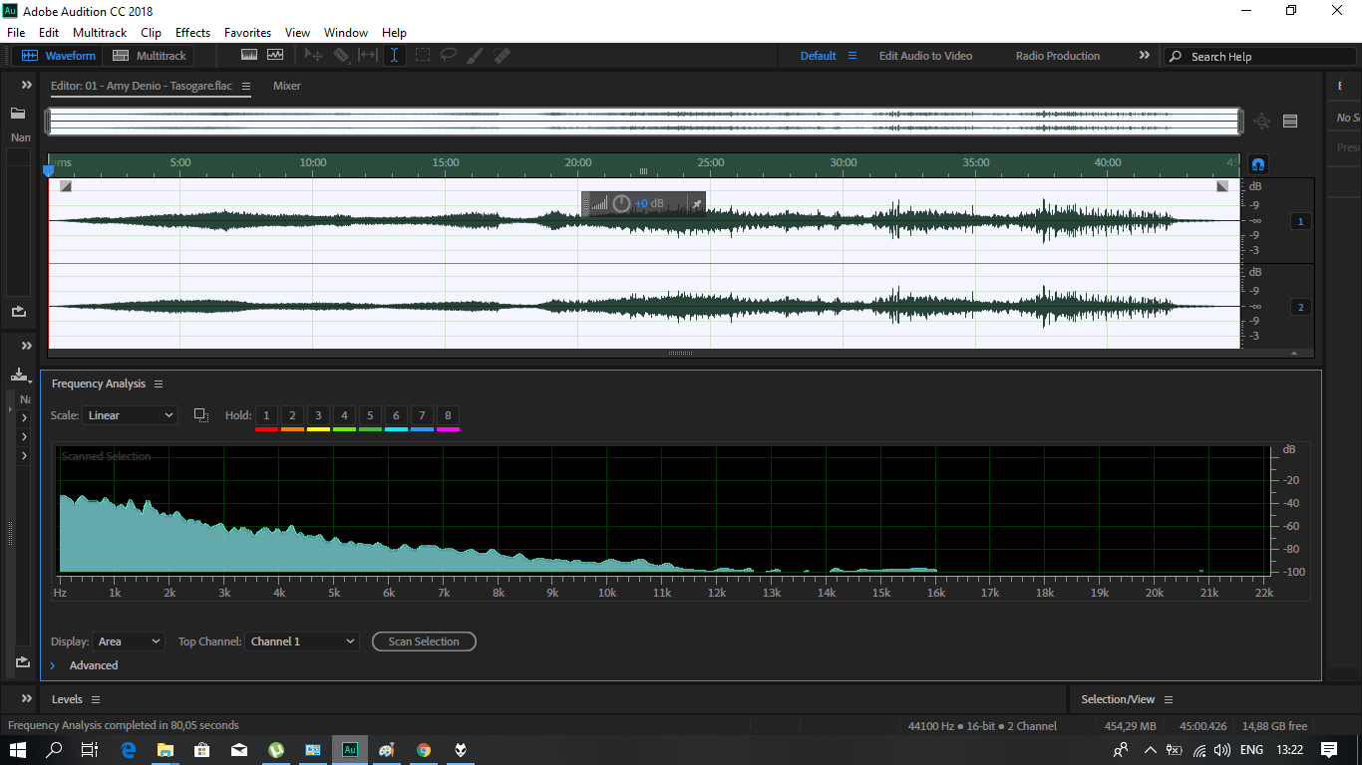Click the zoom icon beside the overview bar
The height and width of the screenshot is (765, 1362).
pos(1262,121)
